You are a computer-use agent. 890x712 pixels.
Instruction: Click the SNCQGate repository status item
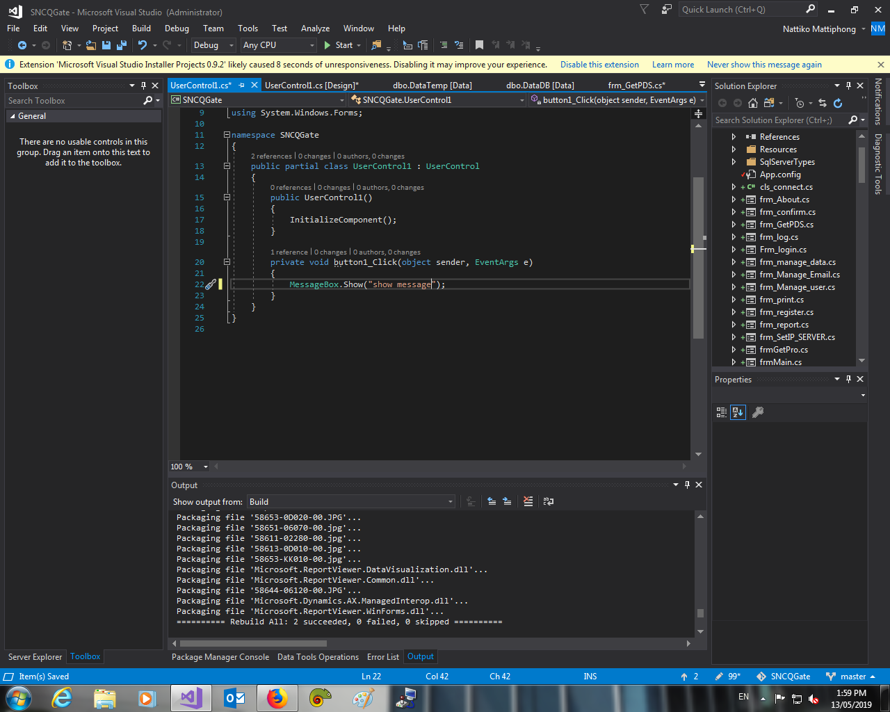(784, 677)
